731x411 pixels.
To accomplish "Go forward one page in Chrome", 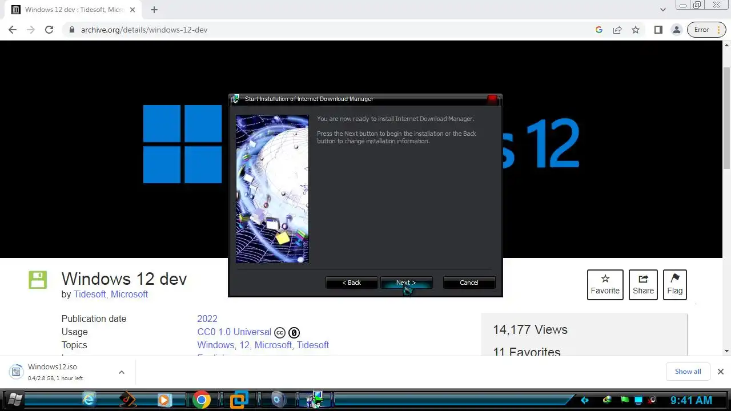I will click(x=31, y=30).
